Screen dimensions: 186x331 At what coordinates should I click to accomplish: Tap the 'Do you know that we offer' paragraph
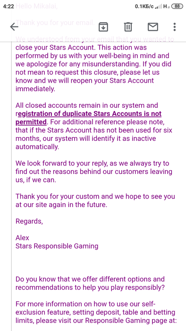point(90,283)
